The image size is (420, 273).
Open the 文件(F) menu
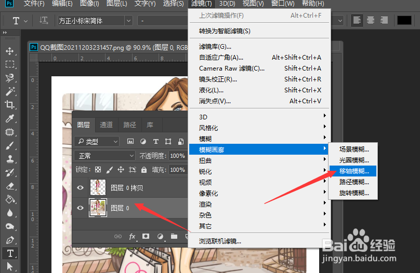pyautogui.click(x=34, y=4)
